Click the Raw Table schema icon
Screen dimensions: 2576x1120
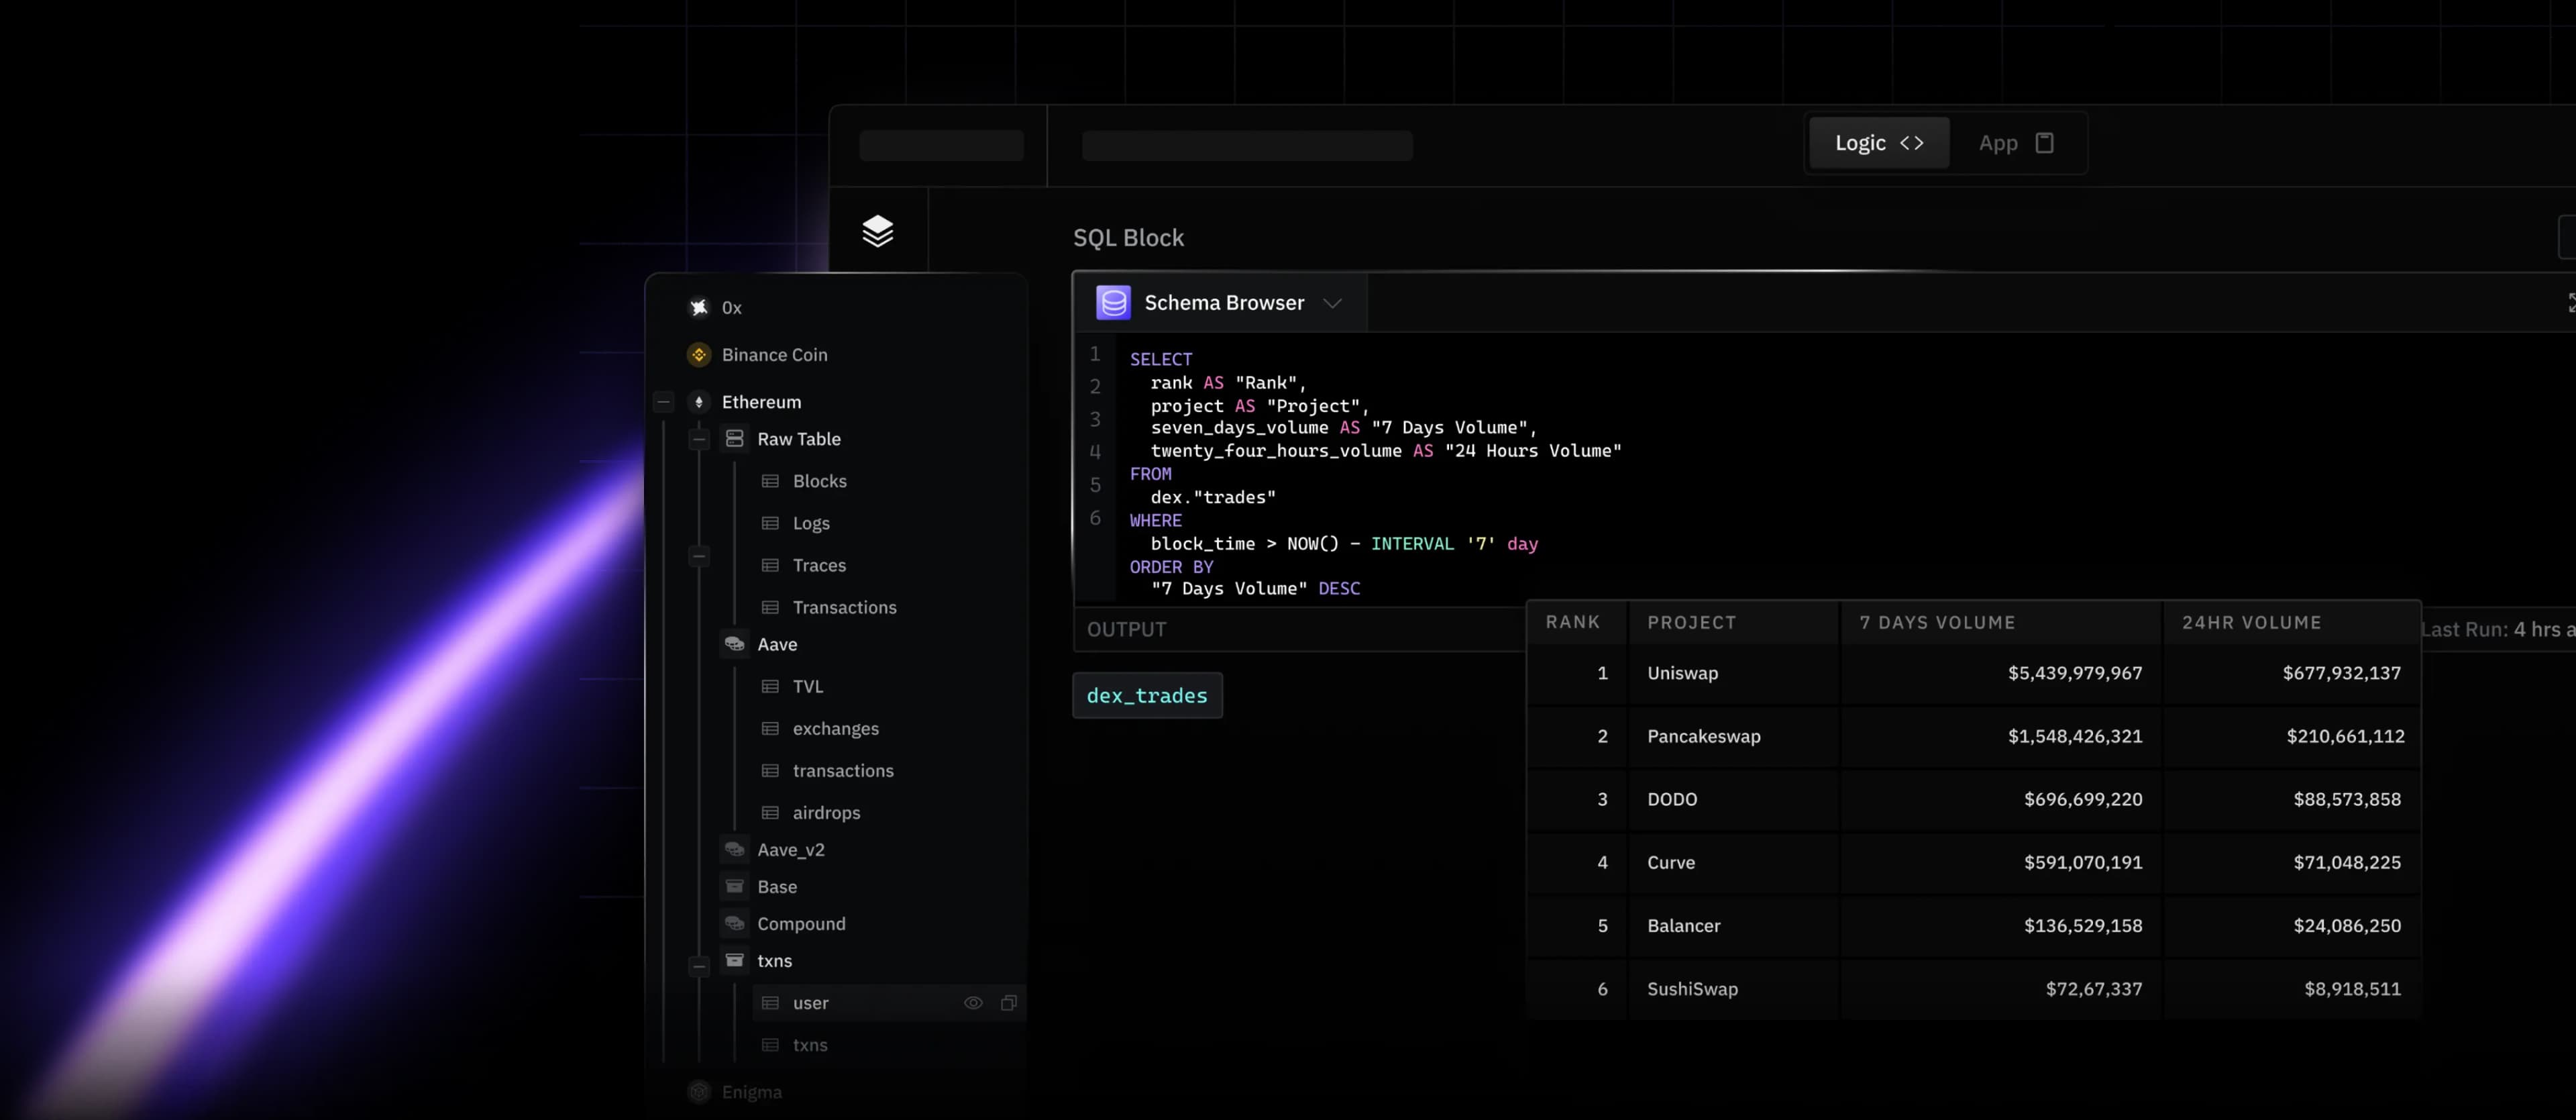pos(735,439)
